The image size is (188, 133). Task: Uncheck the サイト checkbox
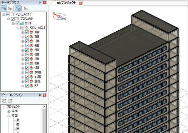pyautogui.click(x=18, y=23)
